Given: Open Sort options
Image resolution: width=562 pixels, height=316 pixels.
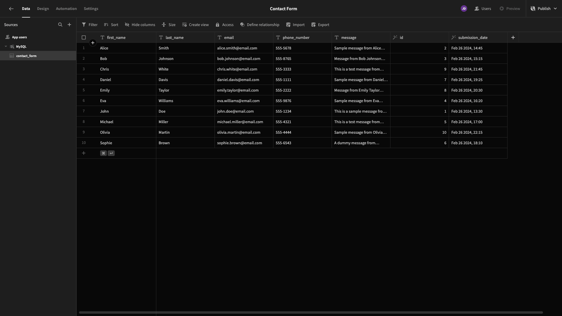Looking at the screenshot, I should pyautogui.click(x=111, y=25).
